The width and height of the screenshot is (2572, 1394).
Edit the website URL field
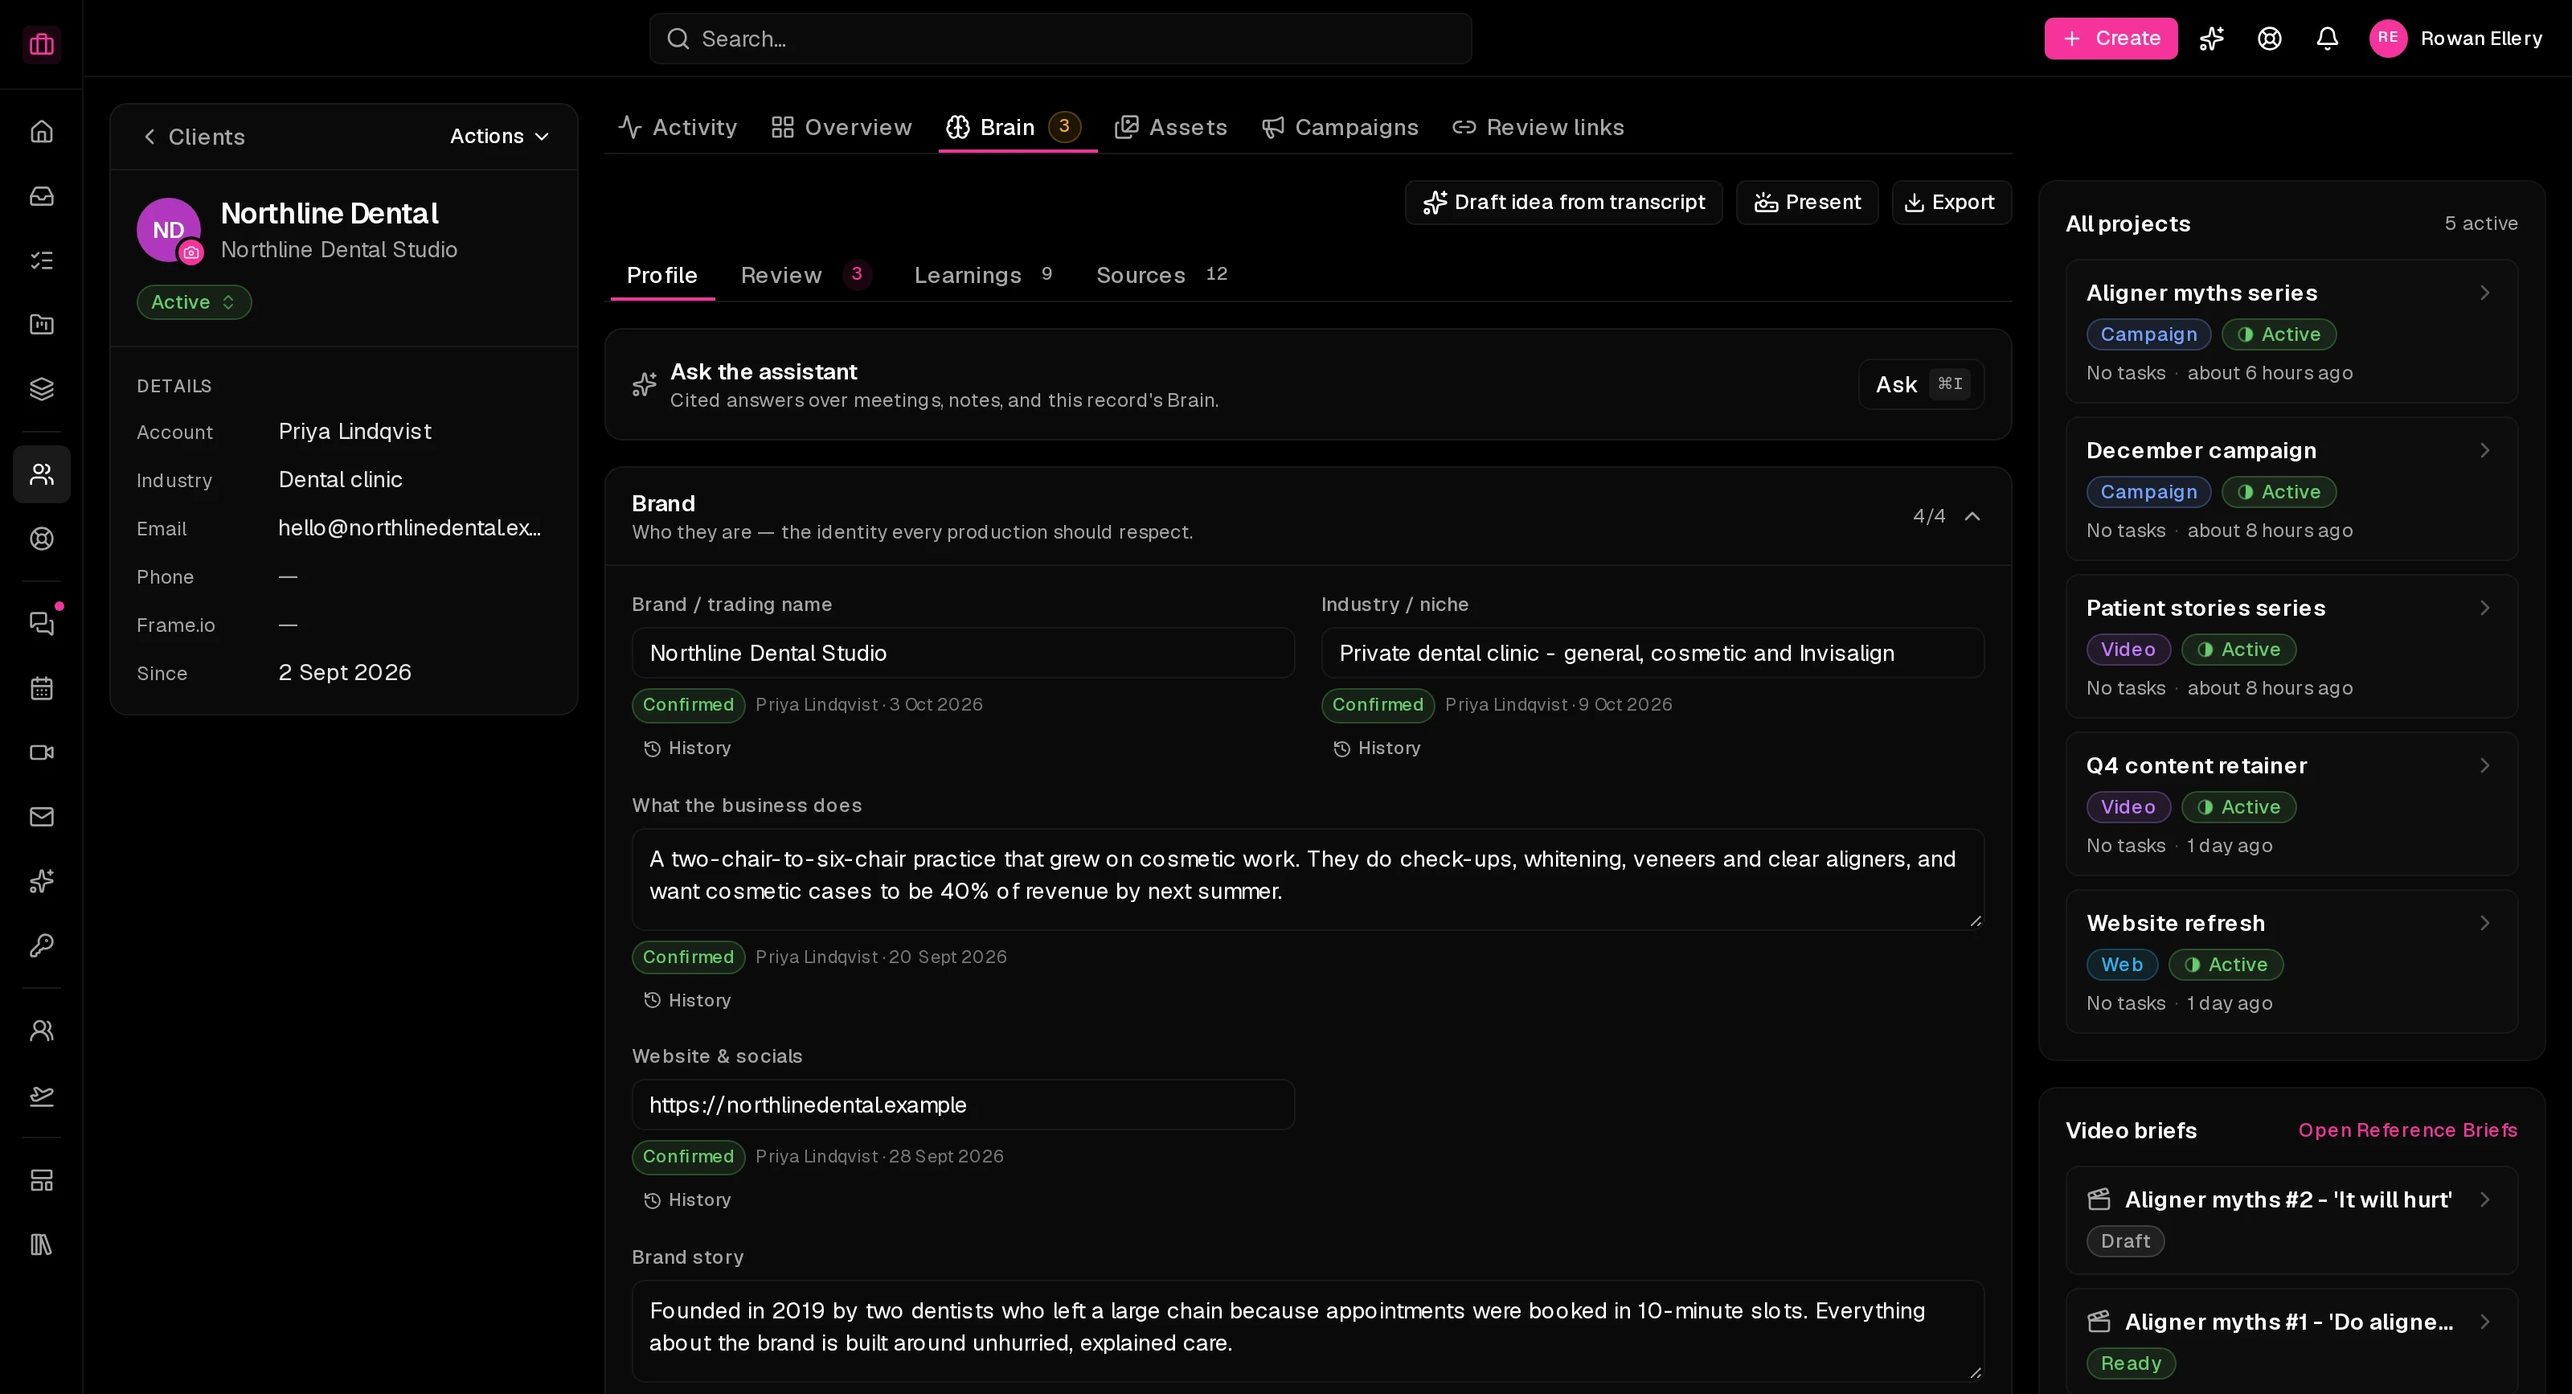point(963,1105)
